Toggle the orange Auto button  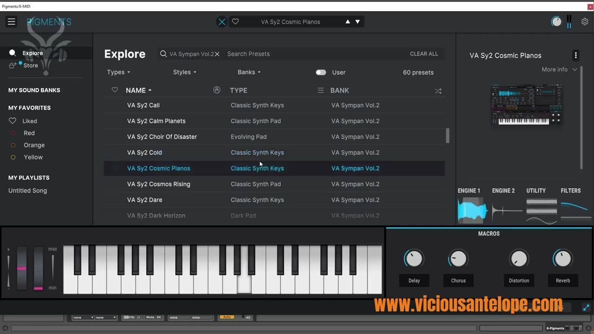(226, 317)
